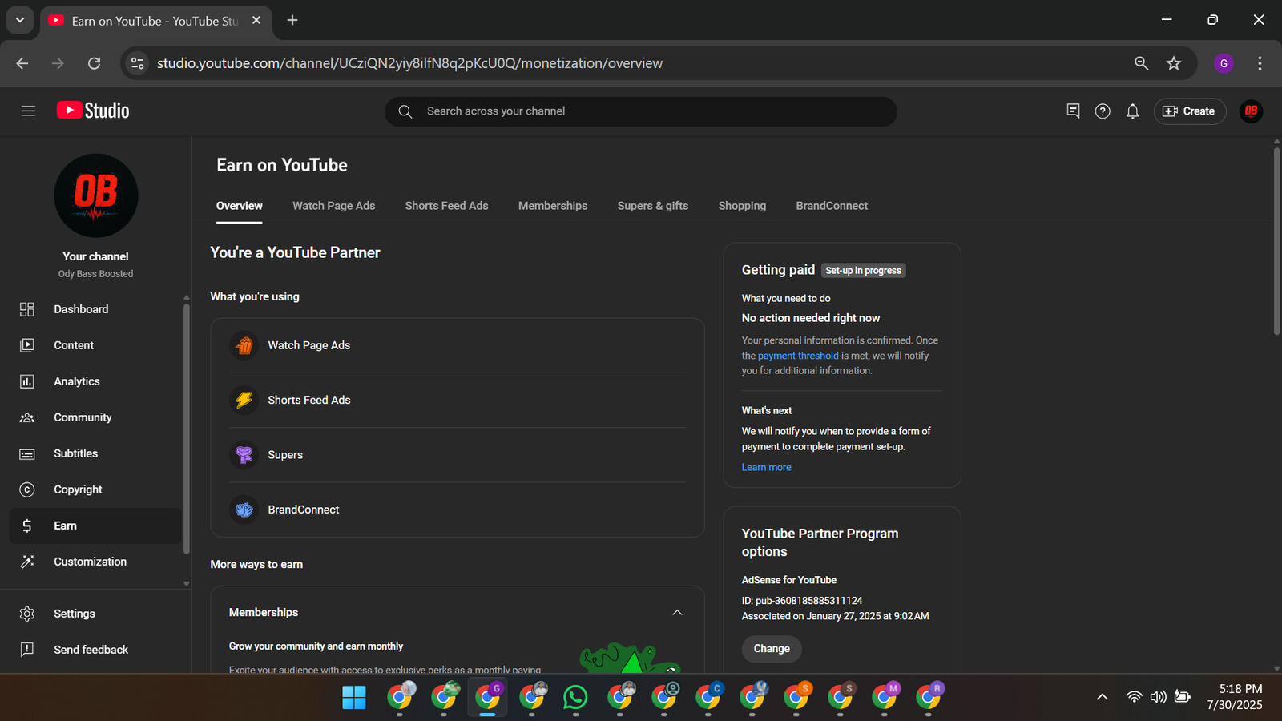Open site information icon in address bar
Viewport: 1282px width, 721px height.
(138, 63)
